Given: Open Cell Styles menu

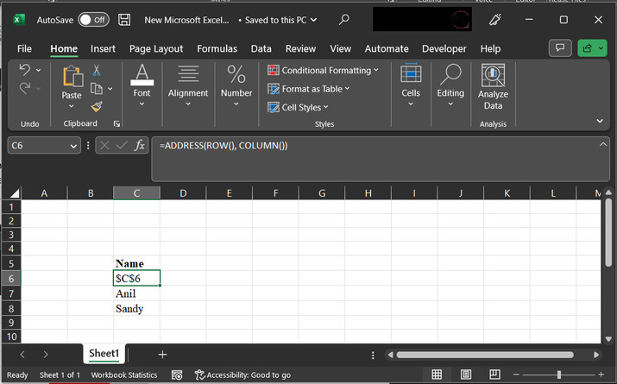Looking at the screenshot, I should (x=298, y=107).
